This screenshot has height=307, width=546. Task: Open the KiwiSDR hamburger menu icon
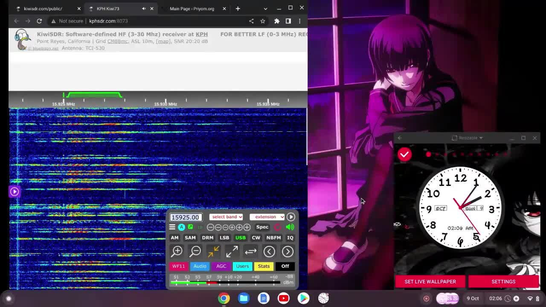[x=172, y=227]
